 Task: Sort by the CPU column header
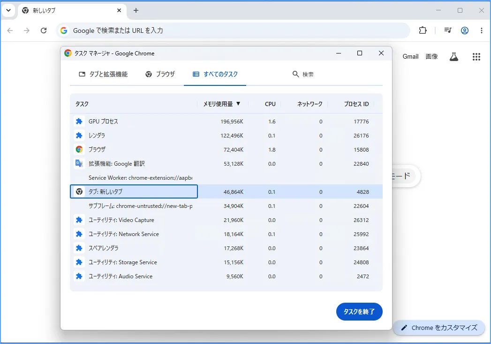pyautogui.click(x=270, y=104)
